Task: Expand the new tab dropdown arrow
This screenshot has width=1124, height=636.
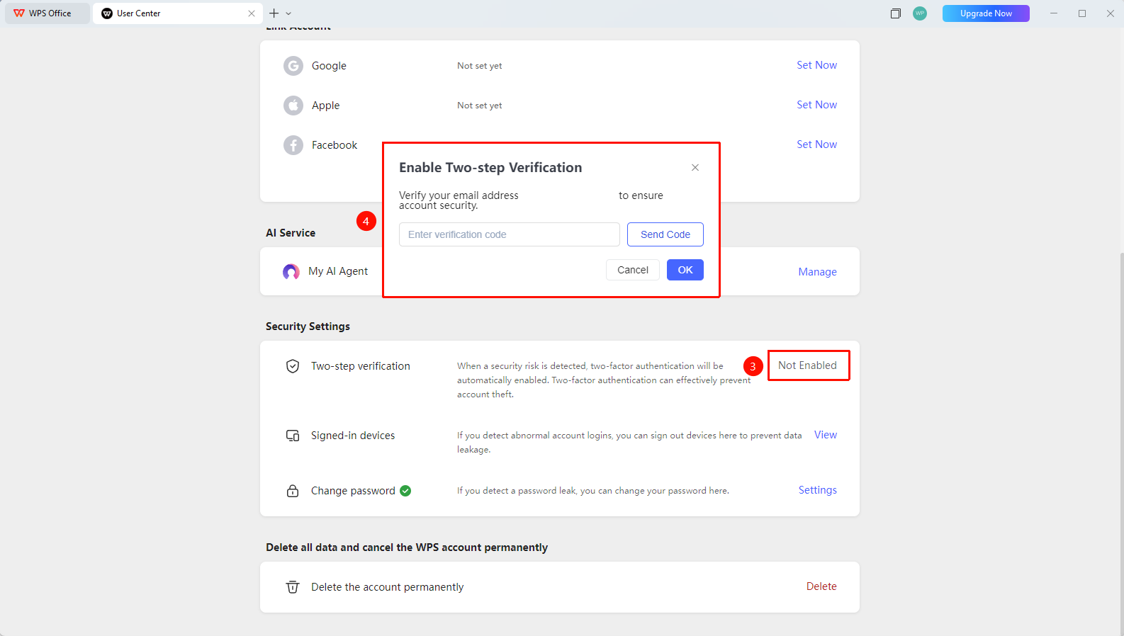Action: click(288, 13)
